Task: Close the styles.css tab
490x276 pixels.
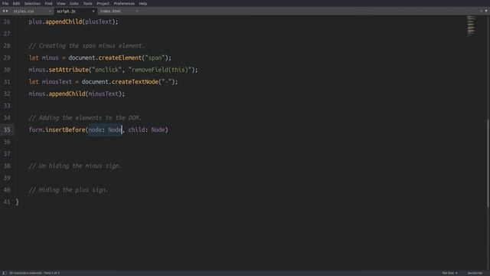Action: tap(50, 11)
